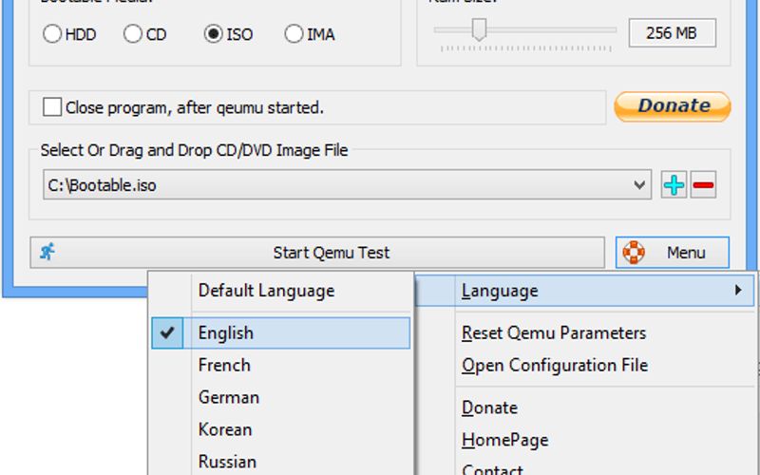Open Configuration File from the menu
Image resolution: width=760 pixels, height=475 pixels.
point(554,365)
